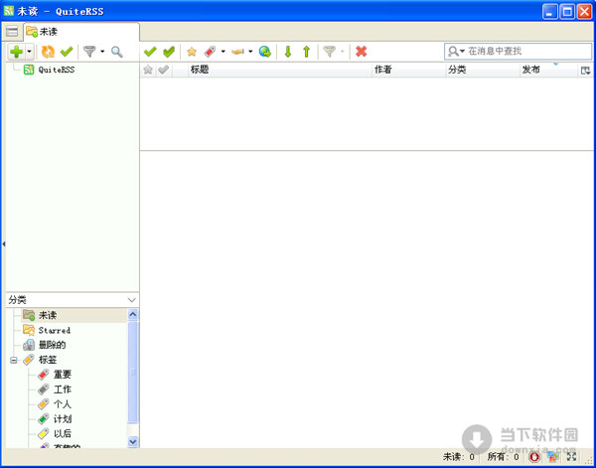Collapse the 标签 tree node
596x468 pixels.
click(x=14, y=360)
